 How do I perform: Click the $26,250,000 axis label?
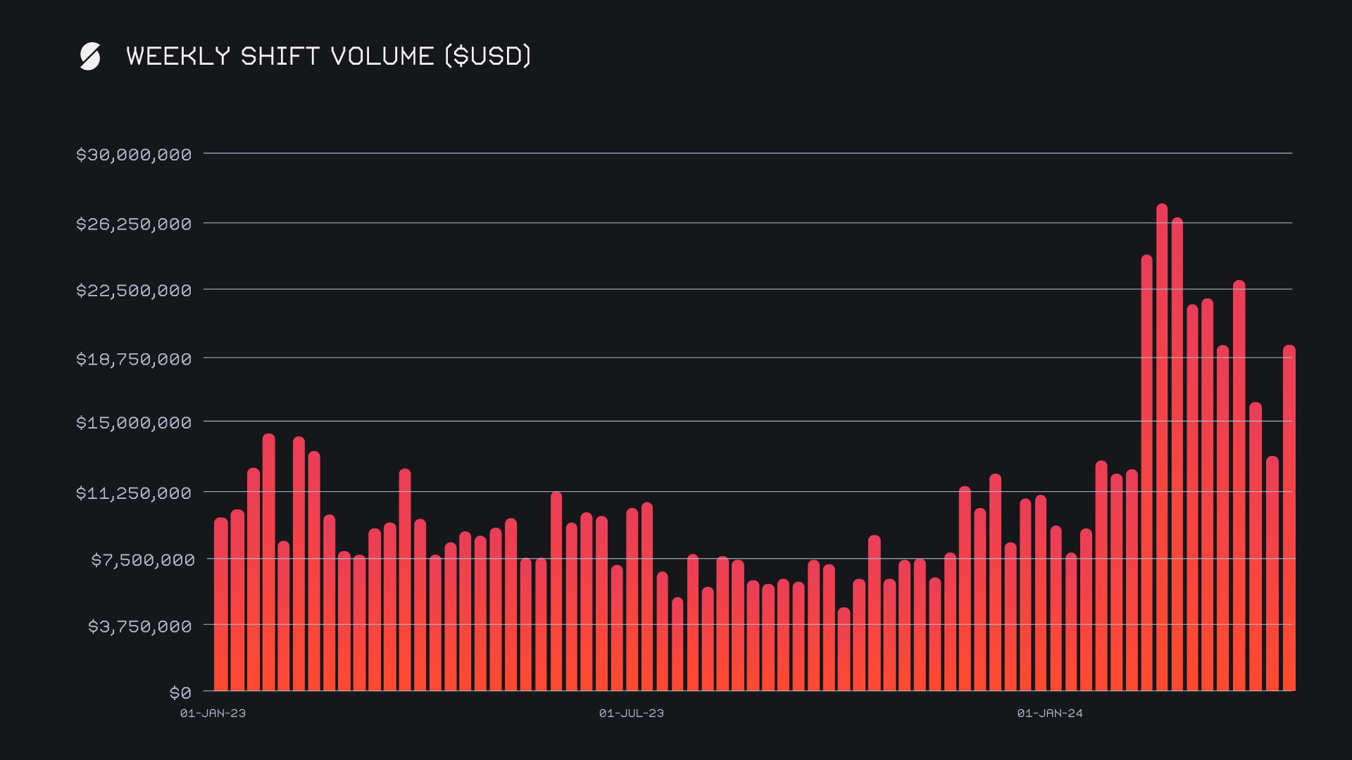(134, 224)
